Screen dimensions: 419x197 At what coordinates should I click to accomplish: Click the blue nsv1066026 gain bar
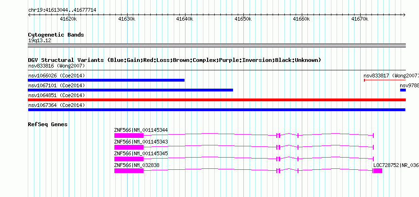click(106, 80)
